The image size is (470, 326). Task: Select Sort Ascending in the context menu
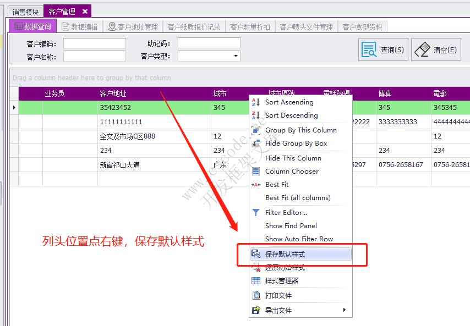(288, 102)
